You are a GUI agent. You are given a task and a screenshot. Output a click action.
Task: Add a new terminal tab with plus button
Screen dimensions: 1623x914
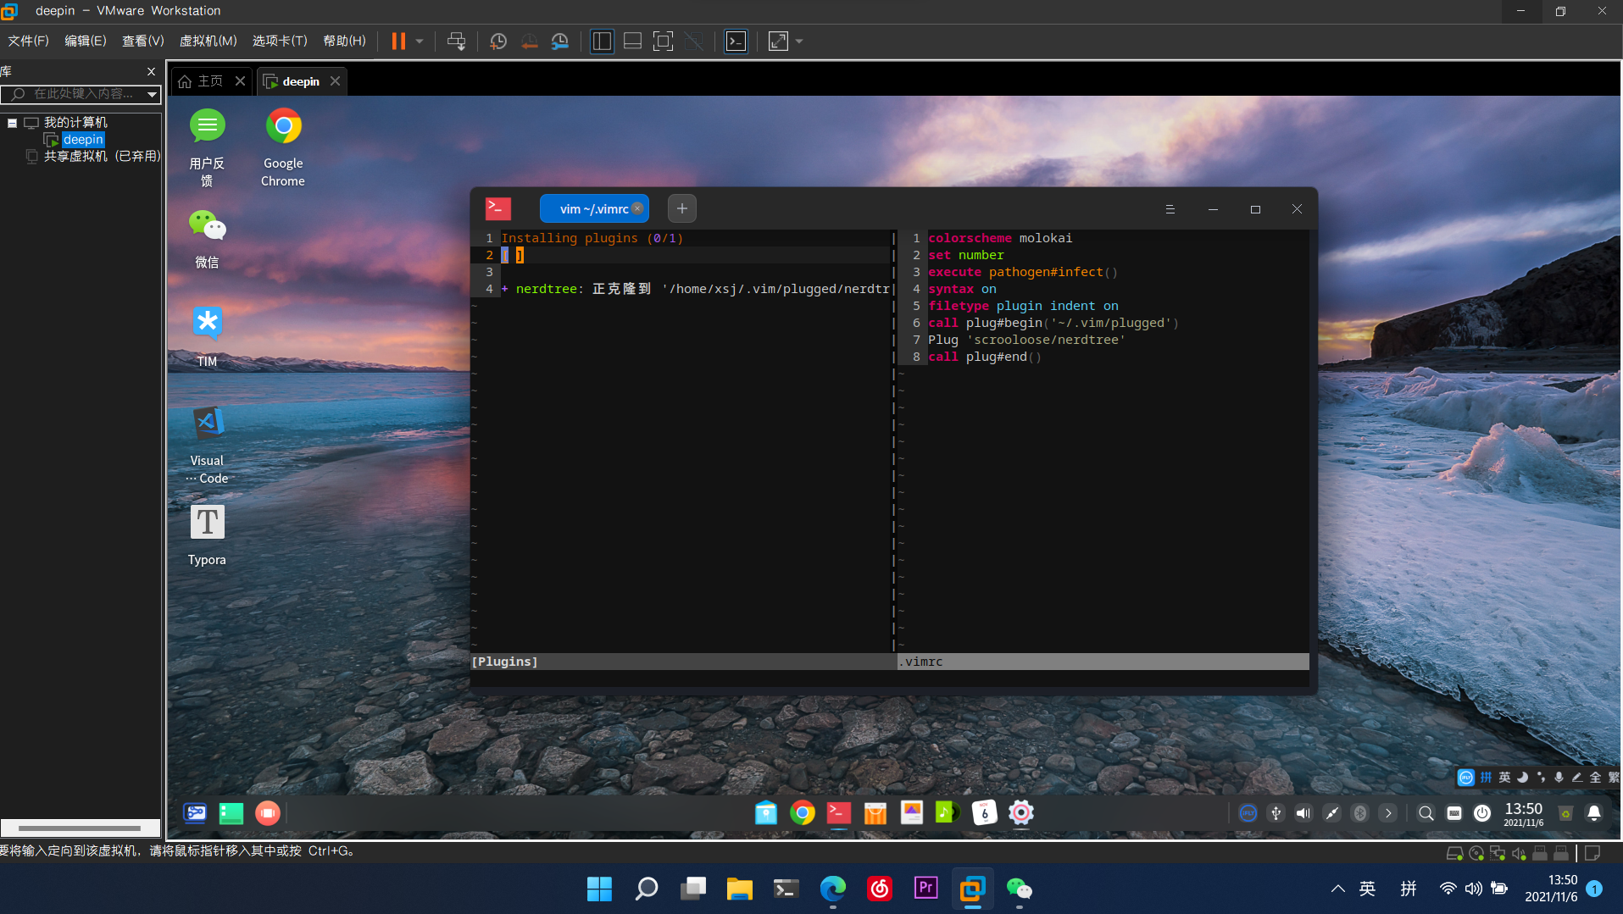tap(681, 208)
